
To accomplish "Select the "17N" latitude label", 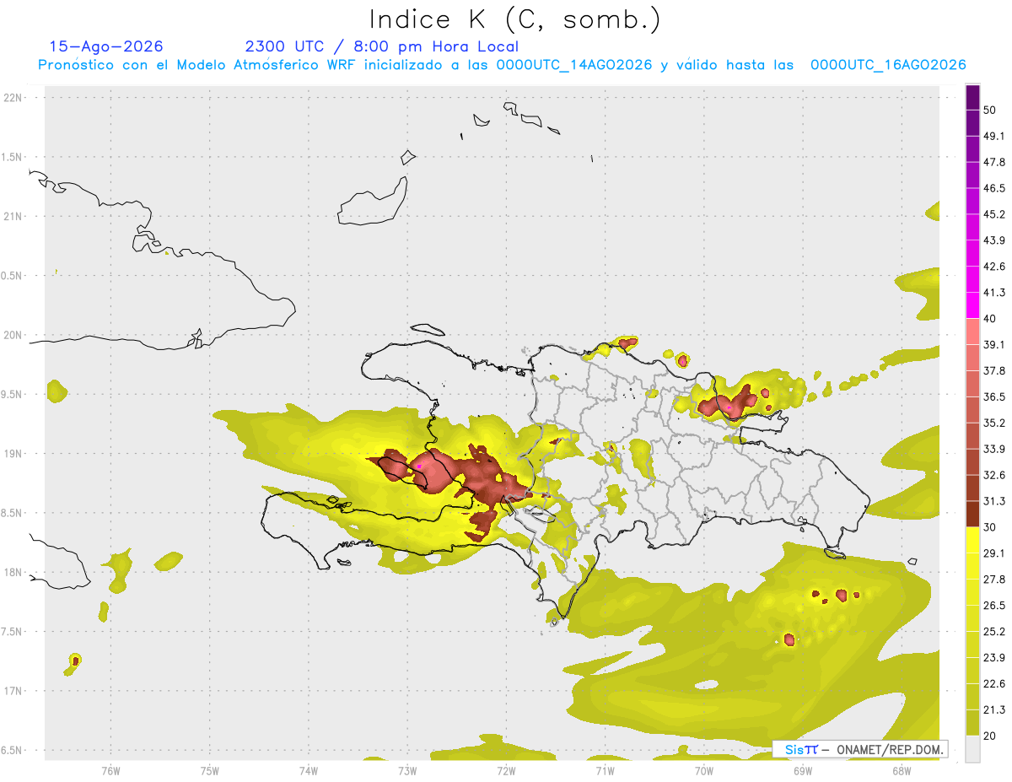I will click(13, 691).
